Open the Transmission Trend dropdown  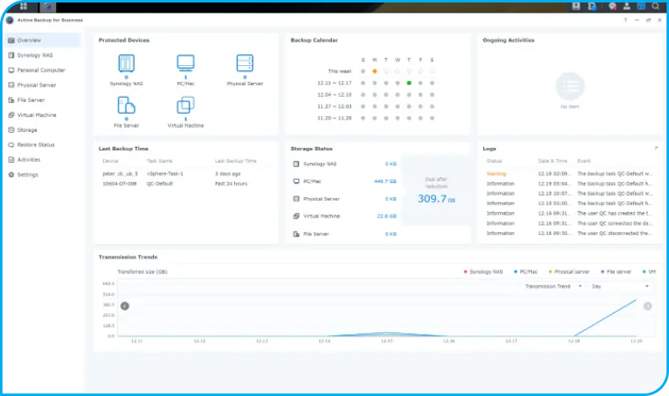click(x=554, y=286)
